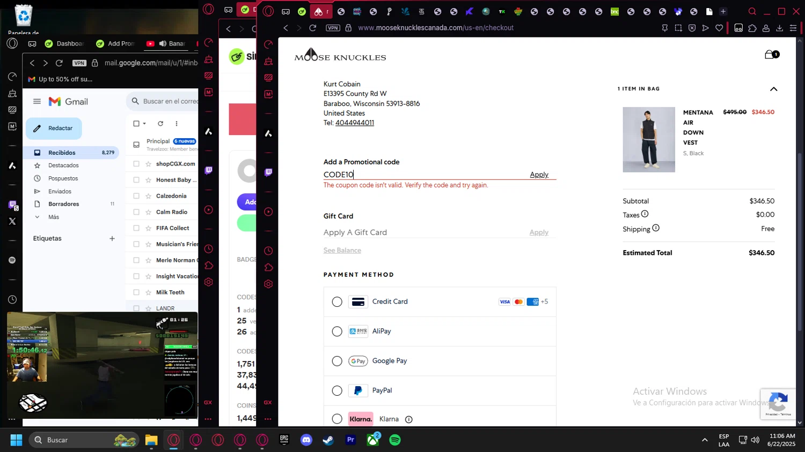
Task: Show the Taxes info tooltip icon
Action: point(645,214)
